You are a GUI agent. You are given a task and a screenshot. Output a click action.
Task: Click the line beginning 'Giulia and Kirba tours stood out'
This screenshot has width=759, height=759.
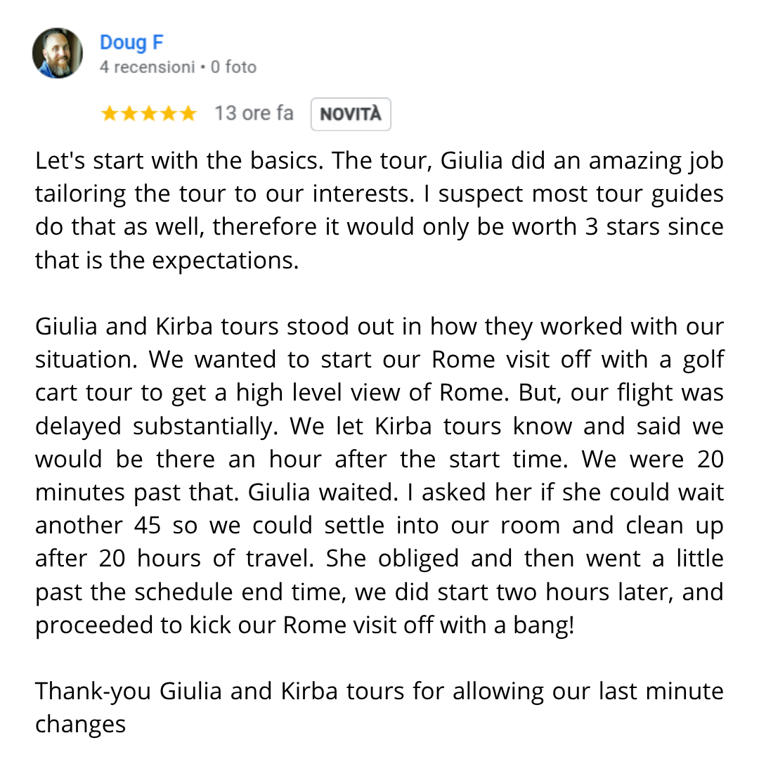(379, 327)
